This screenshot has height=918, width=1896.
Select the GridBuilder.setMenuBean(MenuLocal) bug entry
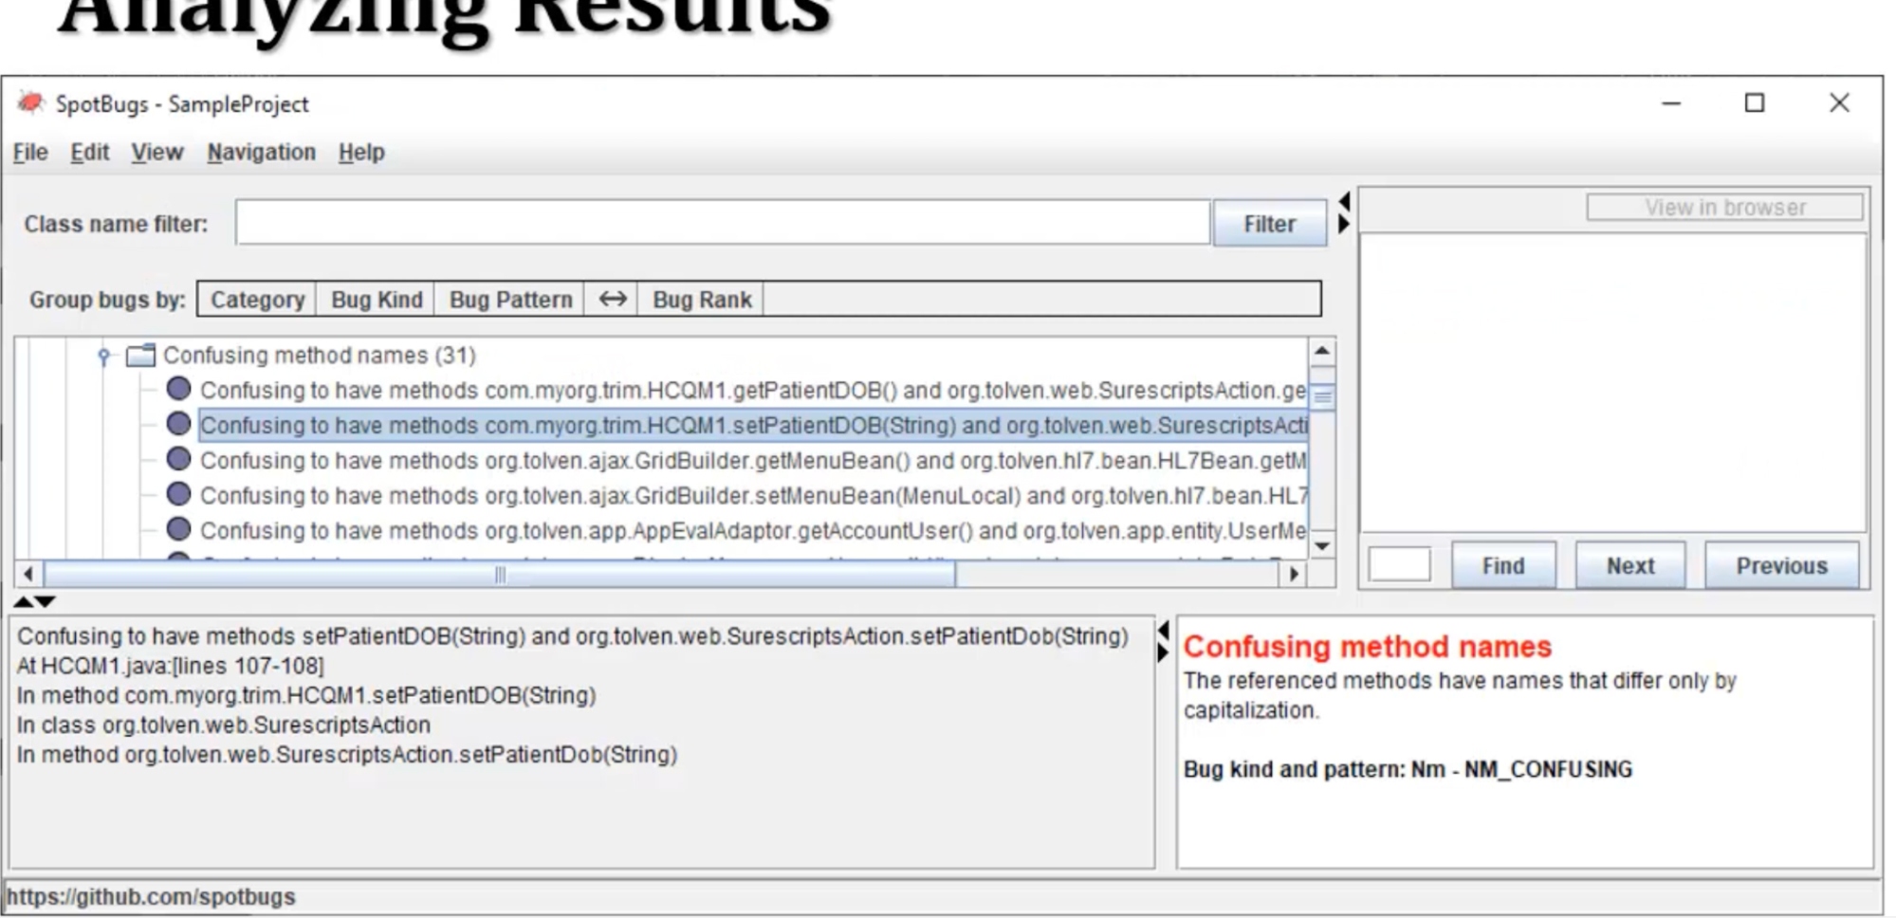point(753,496)
